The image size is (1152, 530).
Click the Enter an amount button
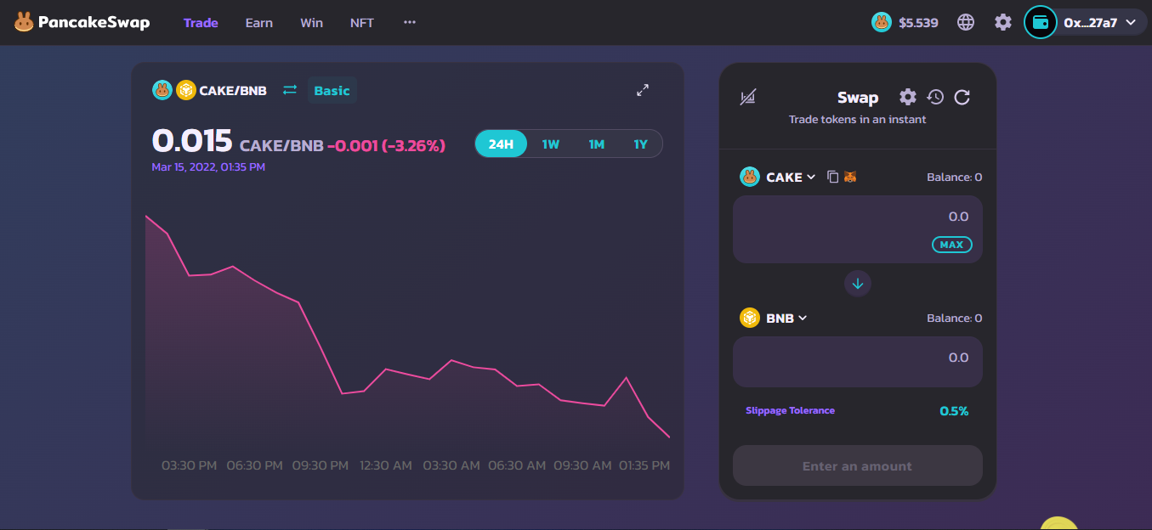[x=857, y=465]
